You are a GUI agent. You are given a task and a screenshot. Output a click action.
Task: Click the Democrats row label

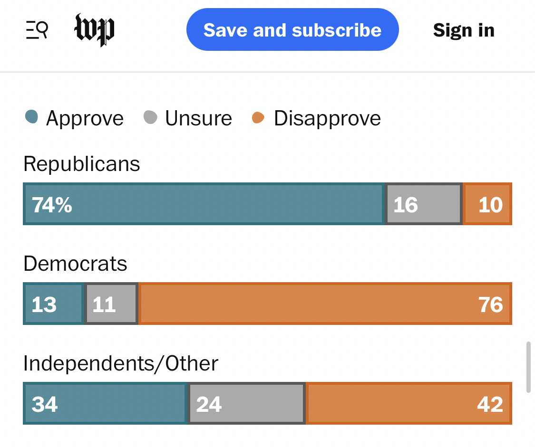pos(75,264)
